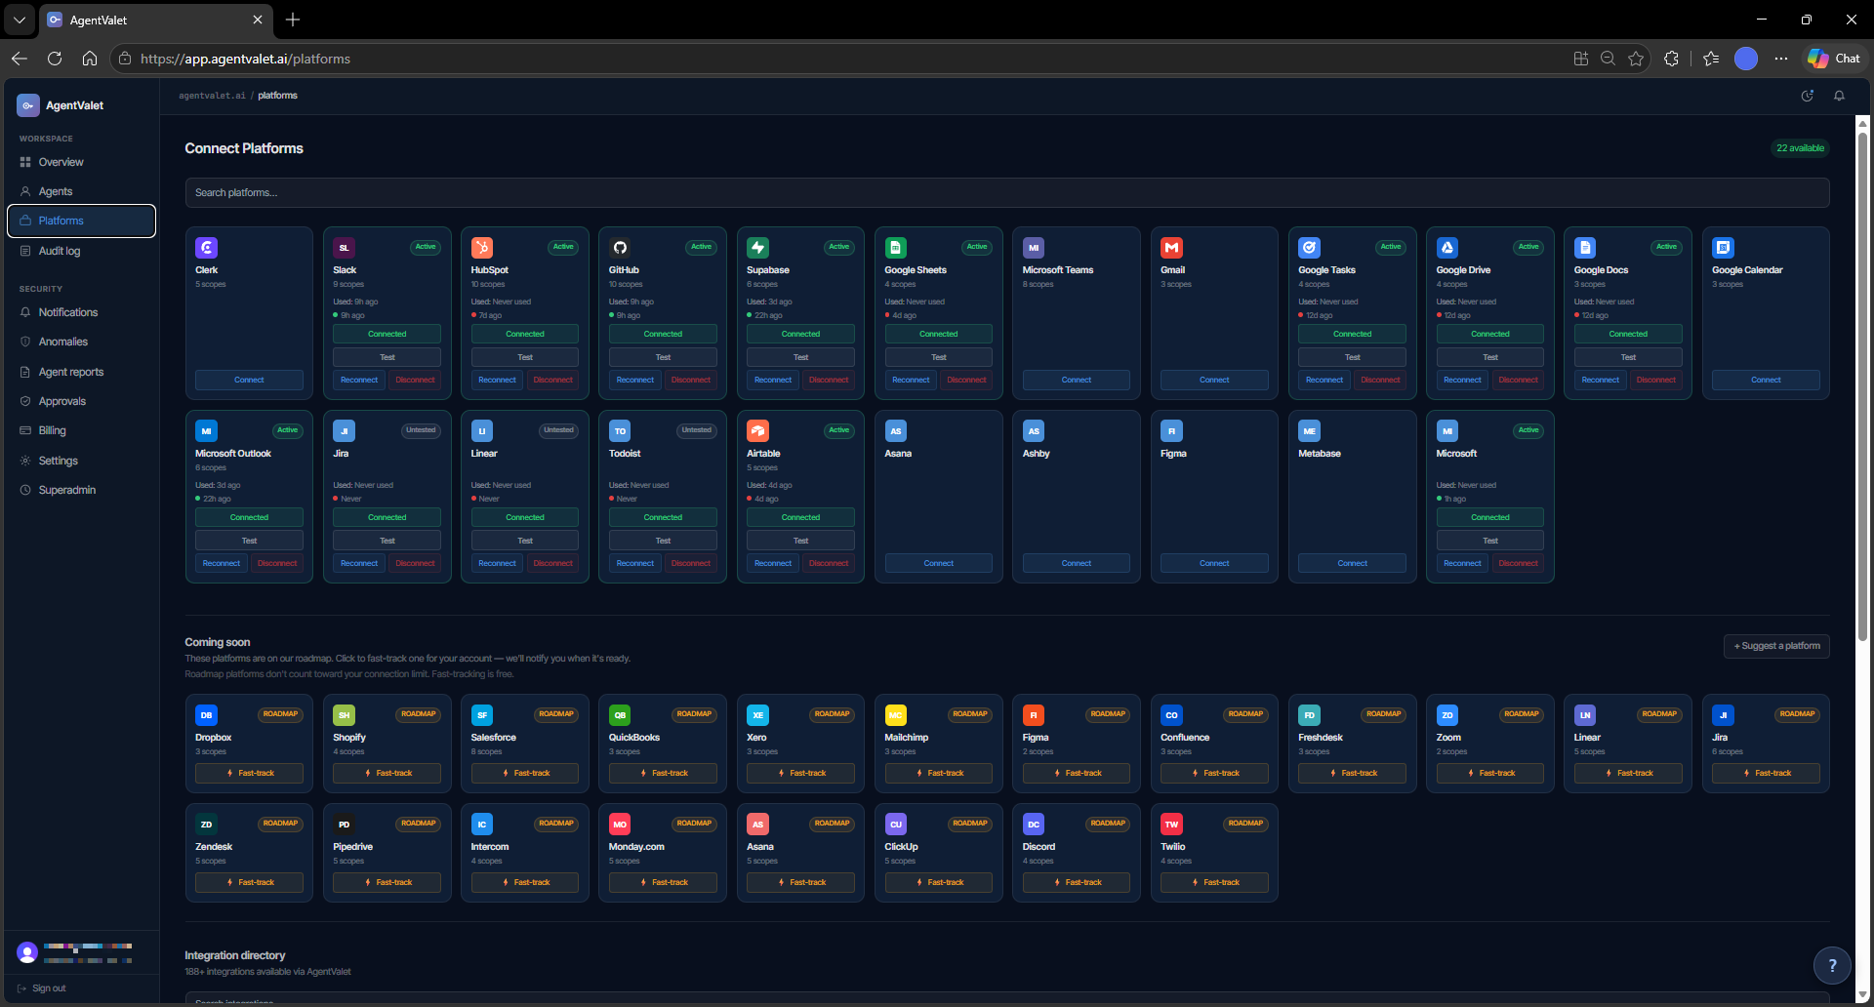1874x1007 pixels.
Task: Click the Clerk platform icon
Action: pyautogui.click(x=206, y=248)
